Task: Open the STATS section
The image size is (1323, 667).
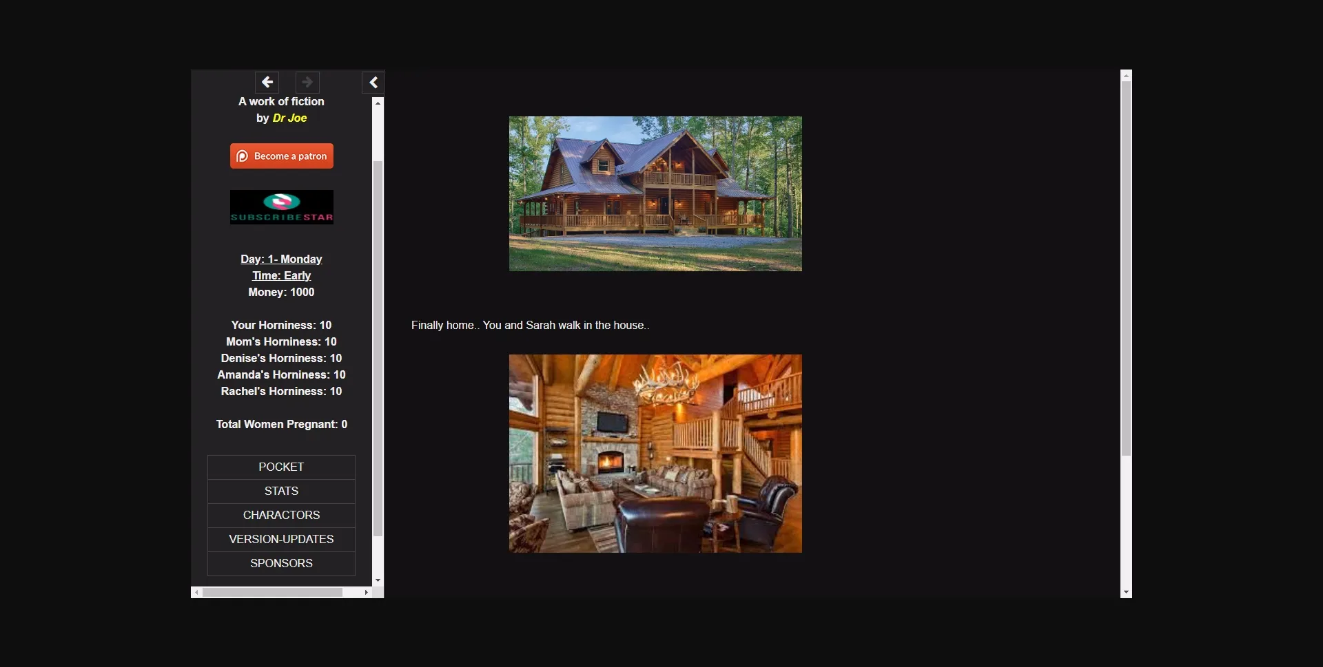Action: coord(280,491)
